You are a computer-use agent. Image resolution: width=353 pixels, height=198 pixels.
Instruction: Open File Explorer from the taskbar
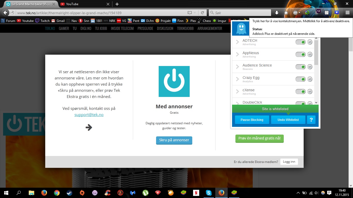[x=31, y=193]
